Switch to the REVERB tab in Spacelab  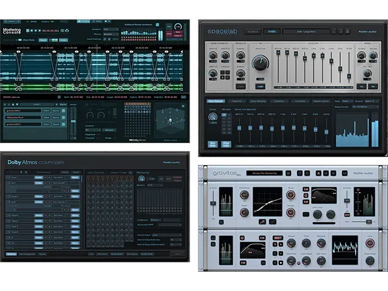click(x=272, y=32)
